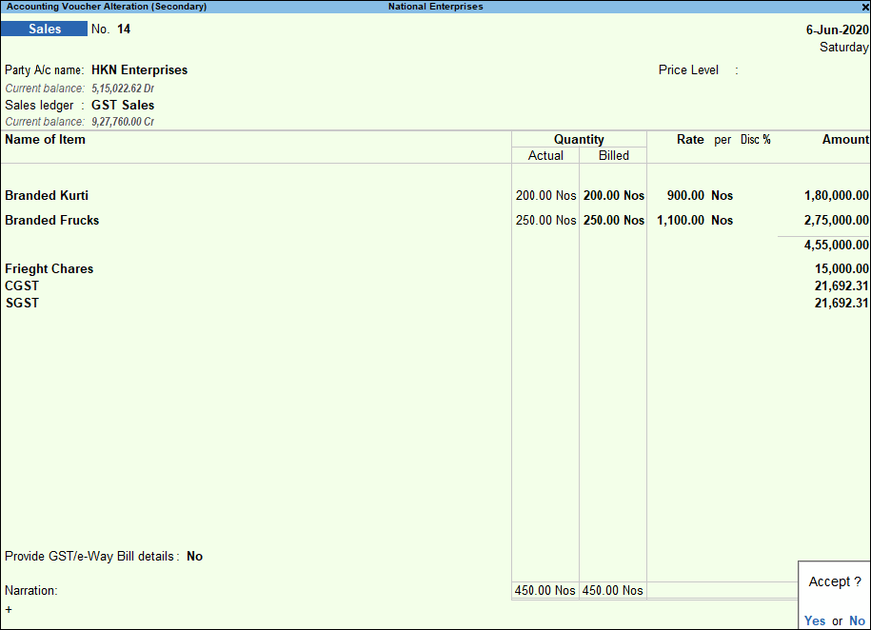The image size is (871, 630).
Task: Click the Yes button to accept voucher
Action: pyautogui.click(x=815, y=620)
